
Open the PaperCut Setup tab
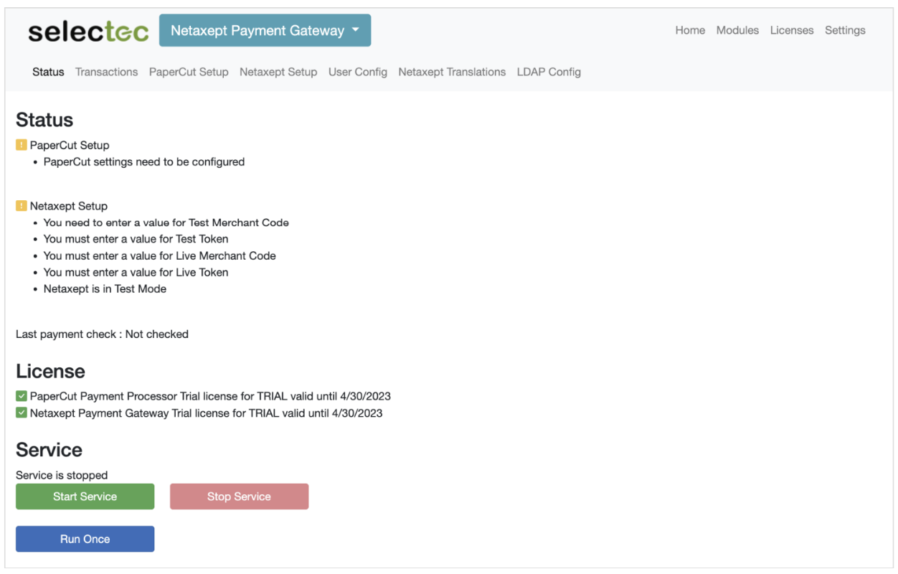(189, 72)
